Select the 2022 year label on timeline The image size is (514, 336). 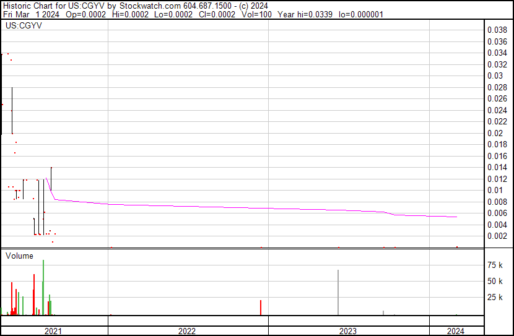(187, 331)
